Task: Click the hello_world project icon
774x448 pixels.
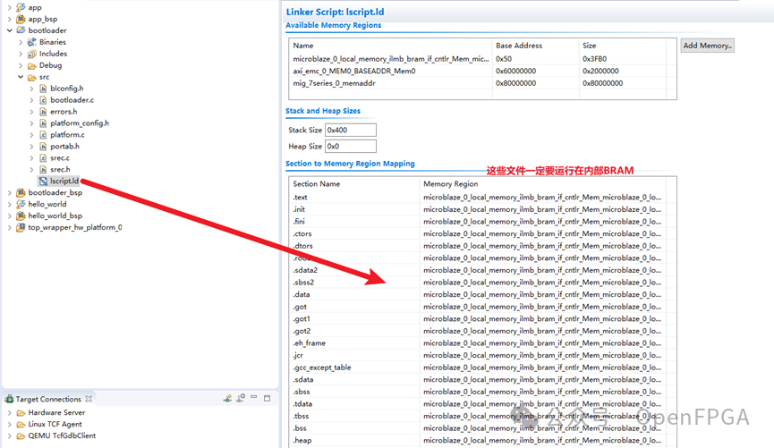Action: point(21,204)
